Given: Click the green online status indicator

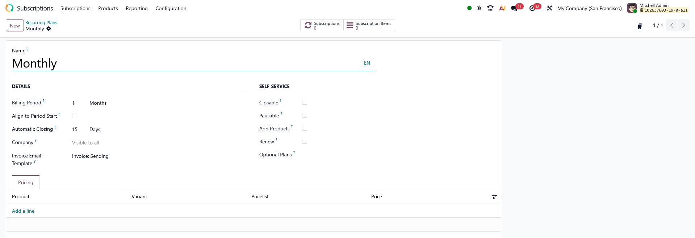Looking at the screenshot, I should tap(469, 8).
